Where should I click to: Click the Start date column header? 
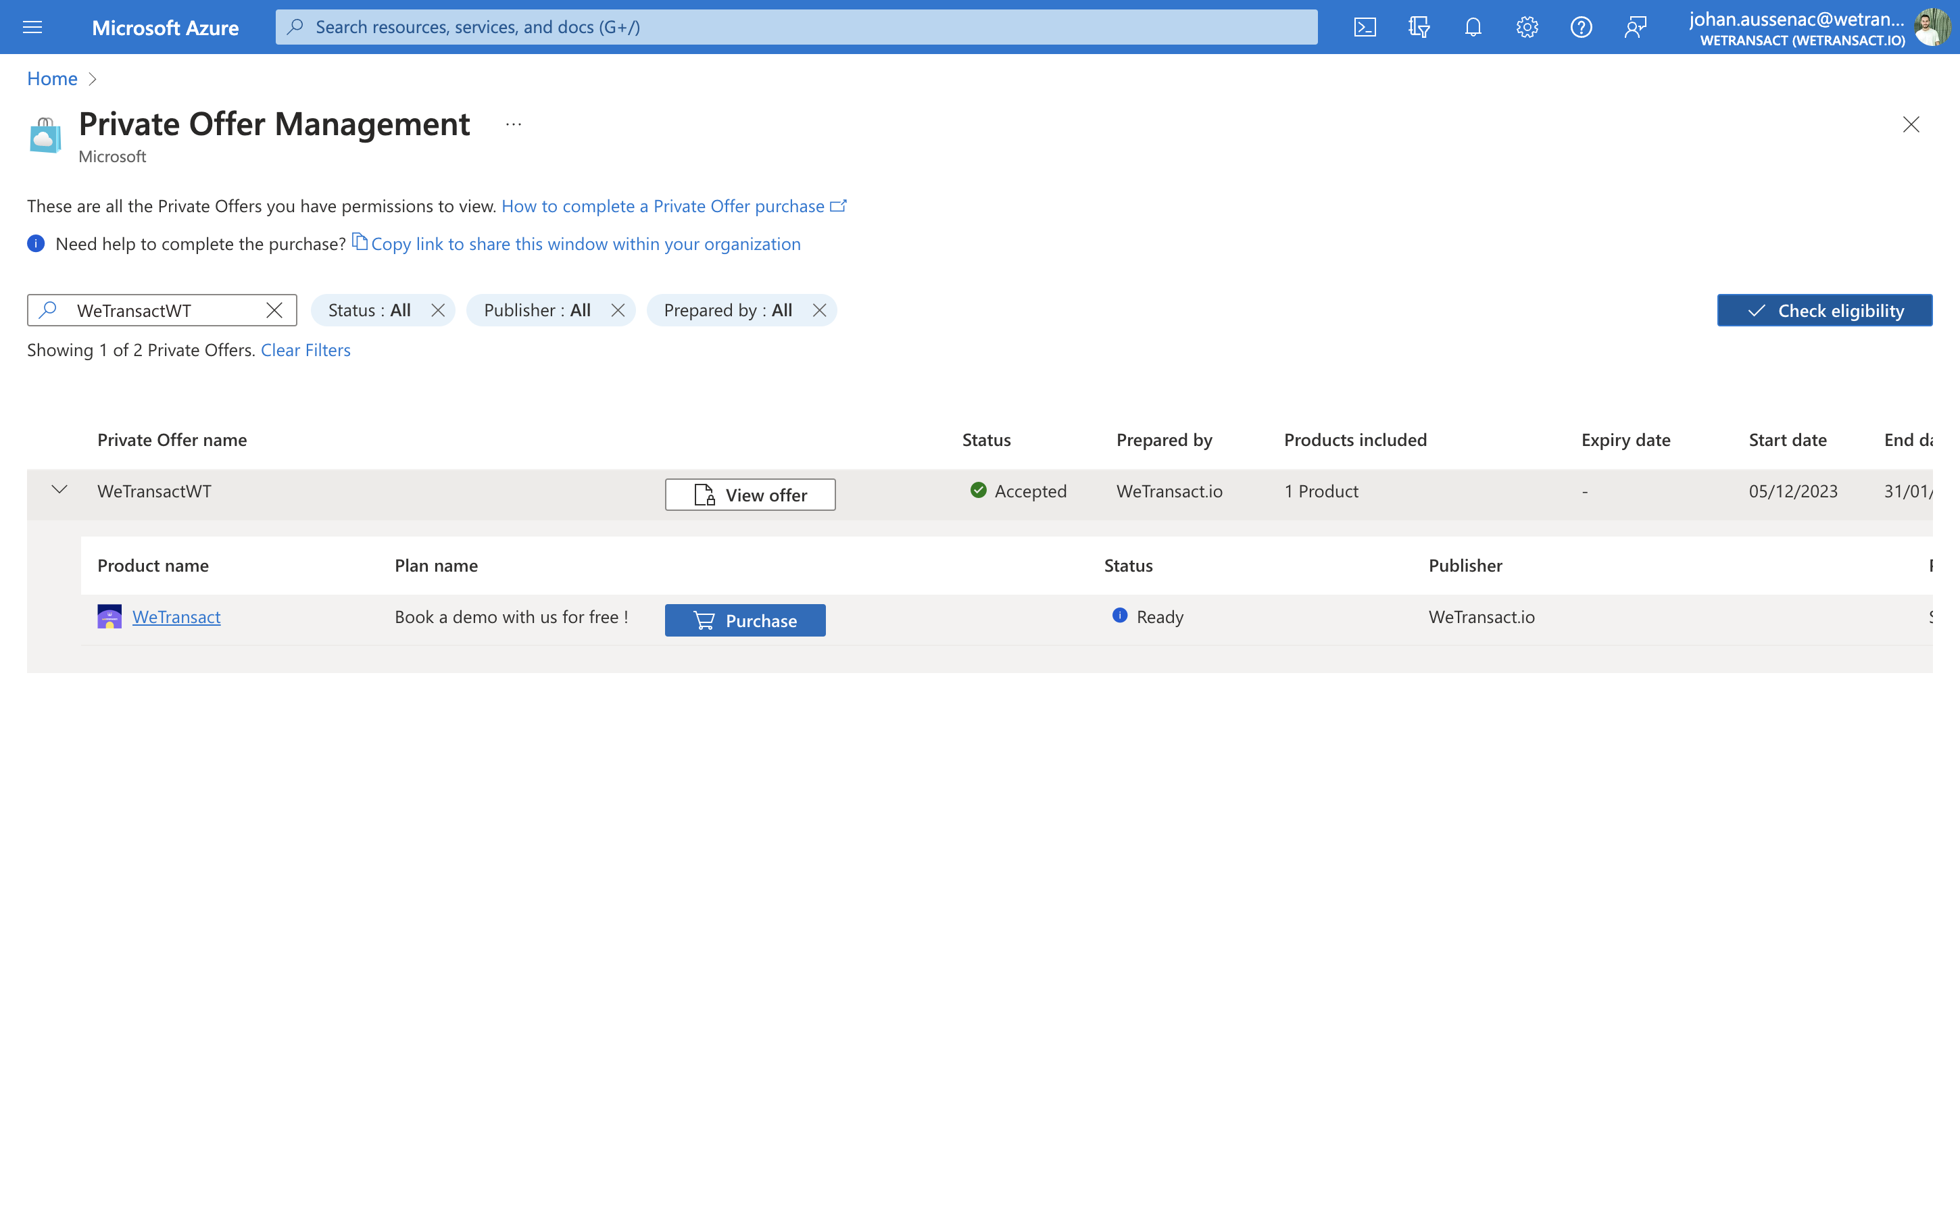[x=1788, y=439]
